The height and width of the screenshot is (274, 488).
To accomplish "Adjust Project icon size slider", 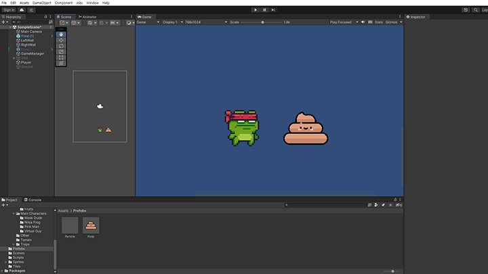I will pyautogui.click(x=392, y=271).
